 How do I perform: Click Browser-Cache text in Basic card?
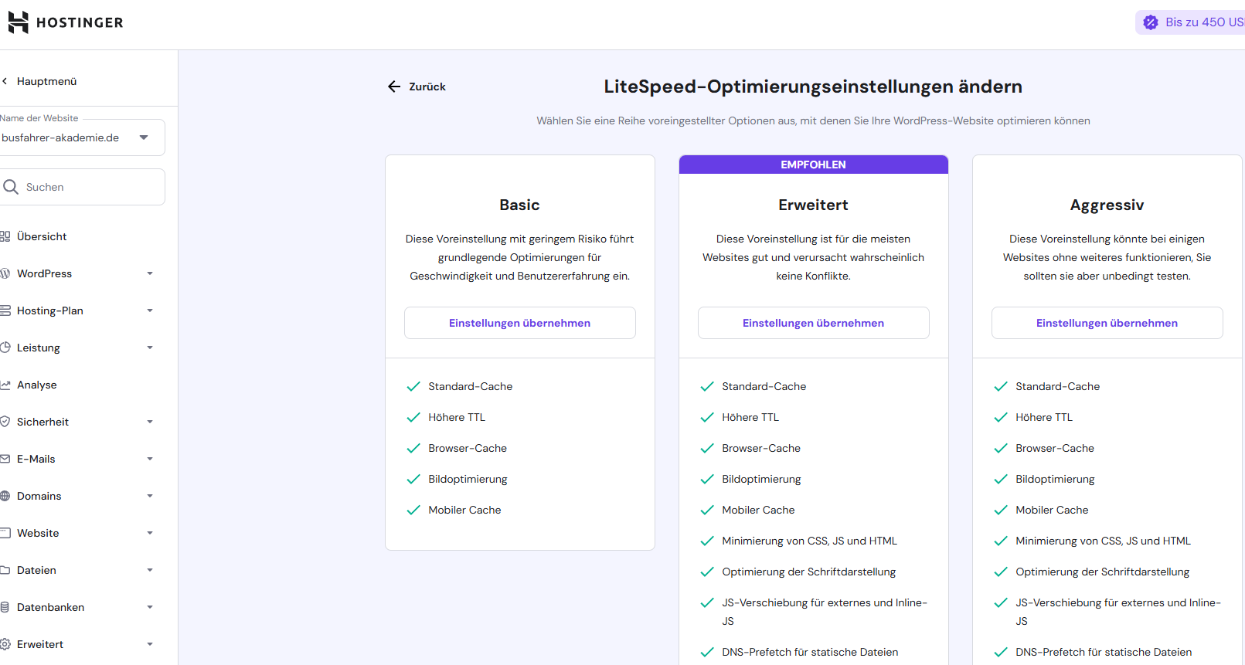point(468,448)
